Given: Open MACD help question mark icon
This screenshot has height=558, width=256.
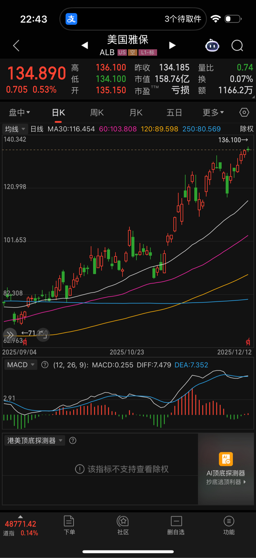Looking at the screenshot, I should (45, 365).
